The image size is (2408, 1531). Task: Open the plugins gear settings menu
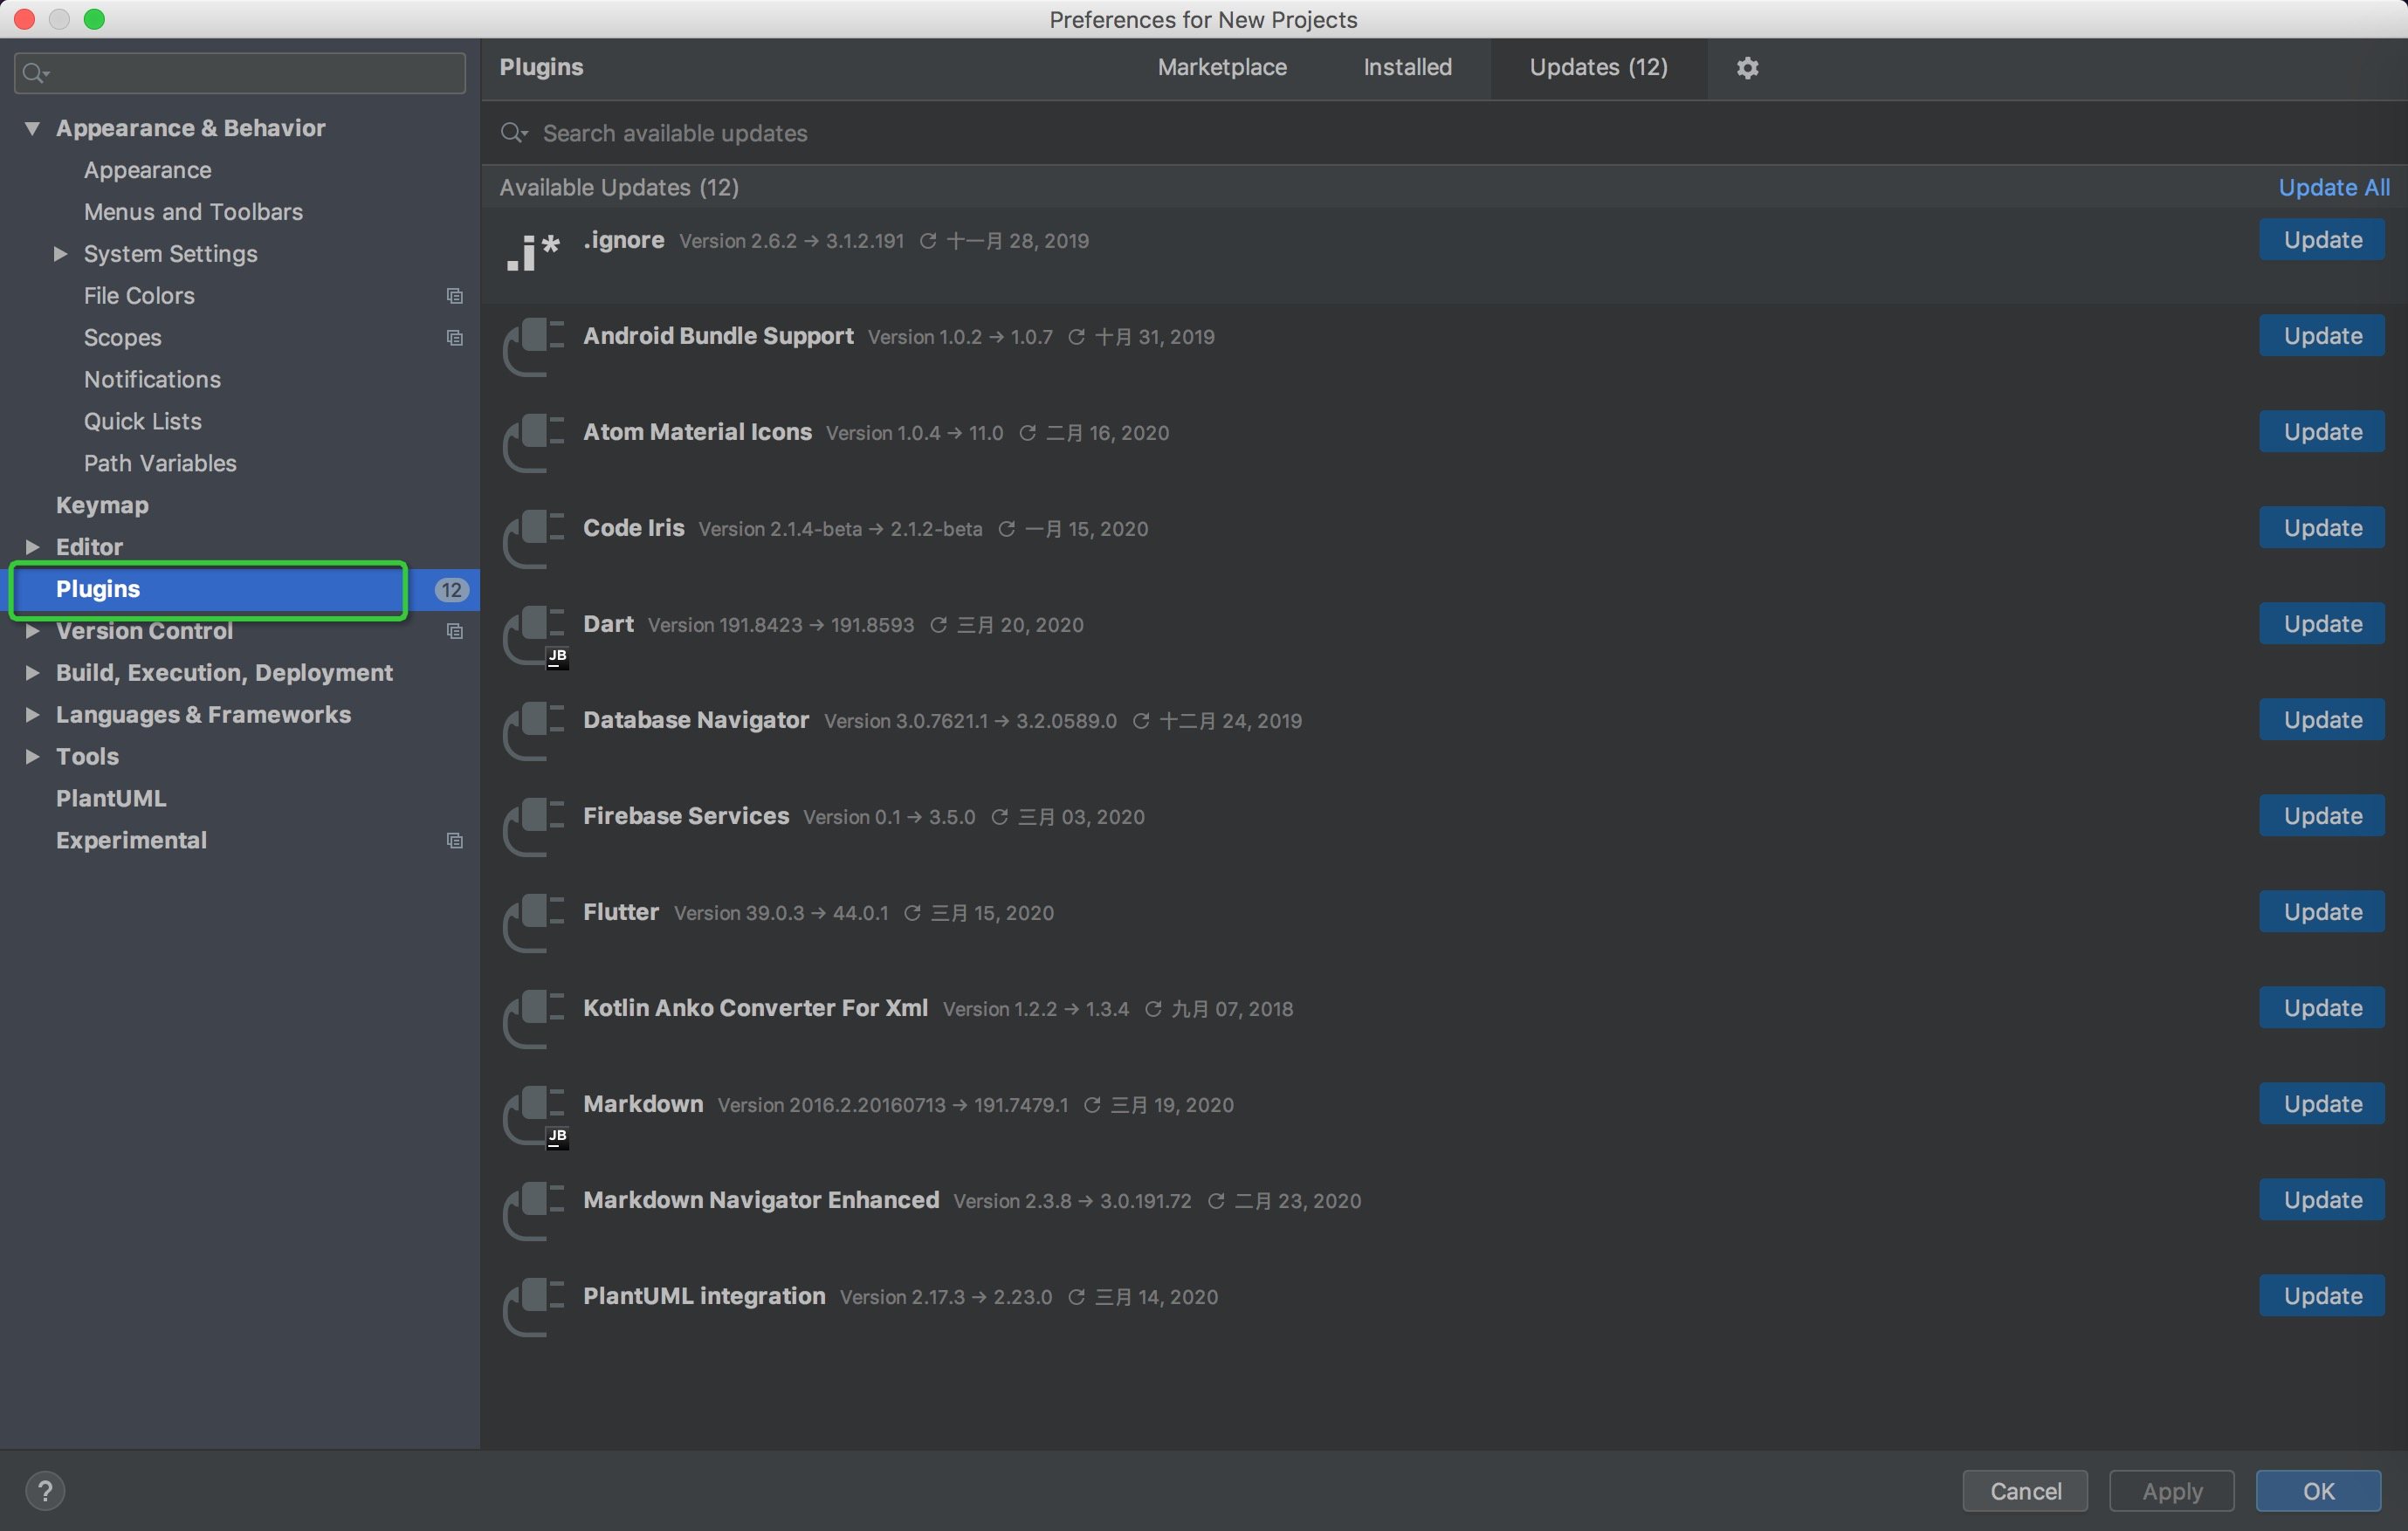tap(1747, 67)
